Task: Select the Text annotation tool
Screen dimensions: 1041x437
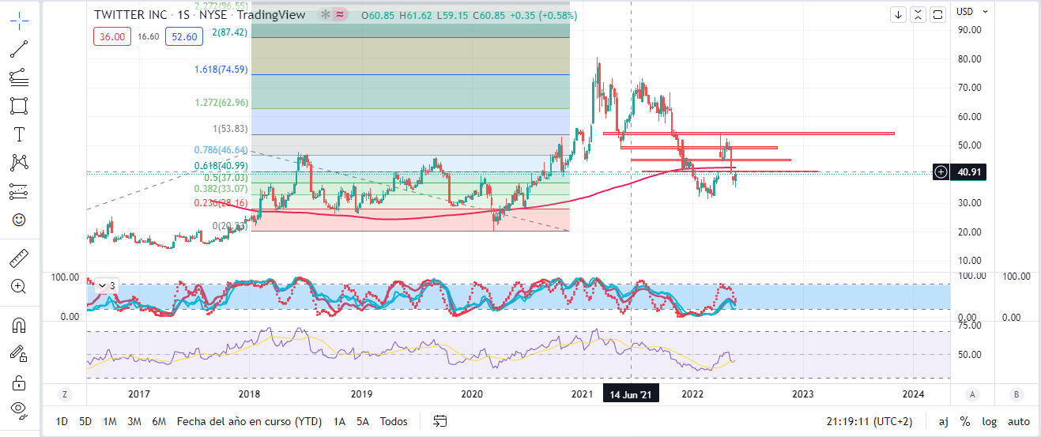Action: click(x=20, y=134)
